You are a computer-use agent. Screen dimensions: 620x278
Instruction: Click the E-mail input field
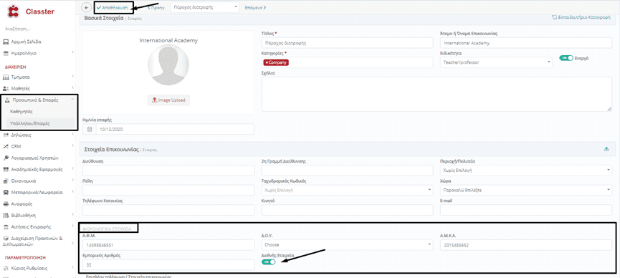(526, 210)
